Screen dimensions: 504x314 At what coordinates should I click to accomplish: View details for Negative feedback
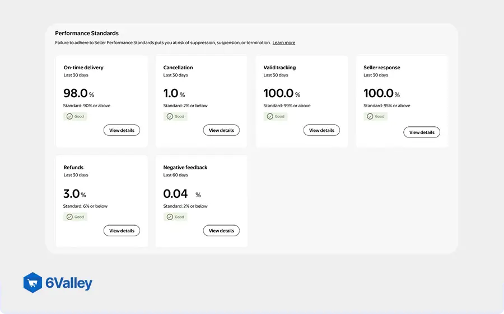coord(221,231)
